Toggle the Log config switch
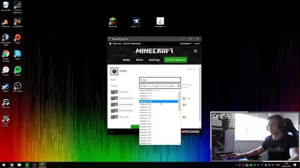The height and width of the screenshot is (168, 300). point(114,117)
